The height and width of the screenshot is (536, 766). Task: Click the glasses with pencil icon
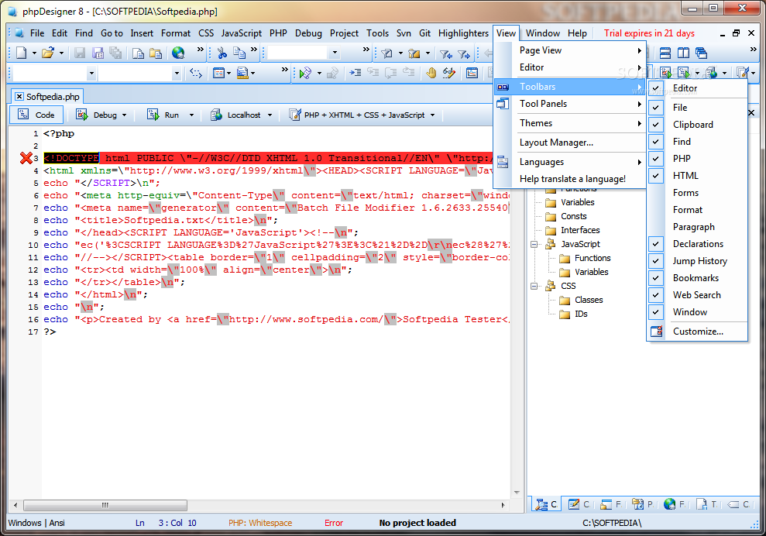(x=448, y=74)
